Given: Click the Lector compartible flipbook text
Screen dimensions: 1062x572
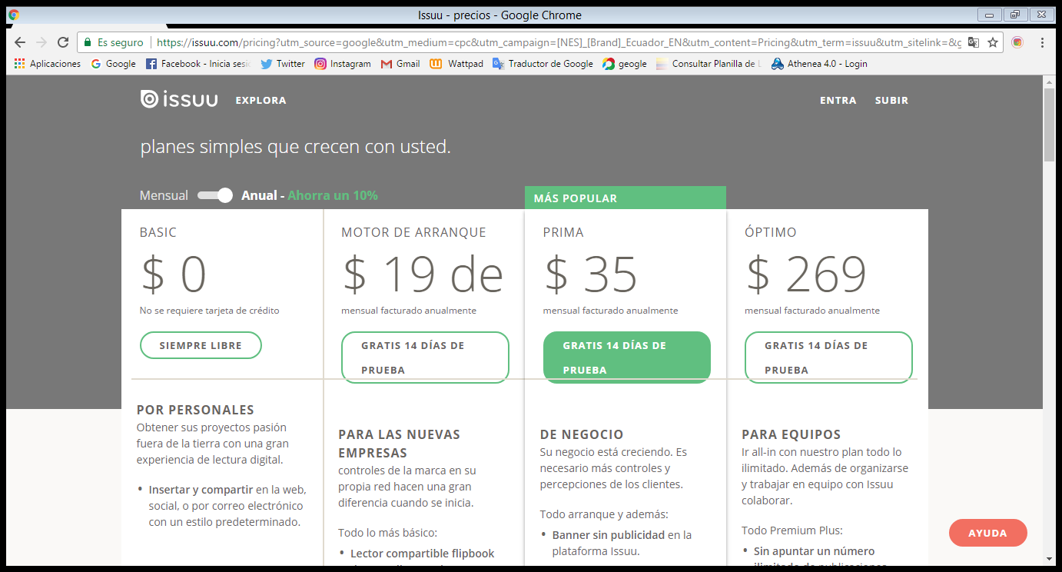Looking at the screenshot, I should pos(423,554).
